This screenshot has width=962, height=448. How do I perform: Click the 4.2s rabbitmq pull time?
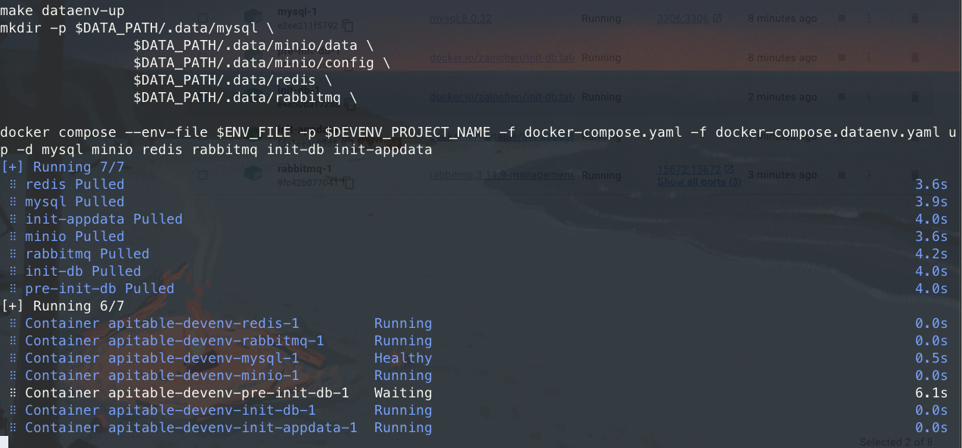pos(931,254)
